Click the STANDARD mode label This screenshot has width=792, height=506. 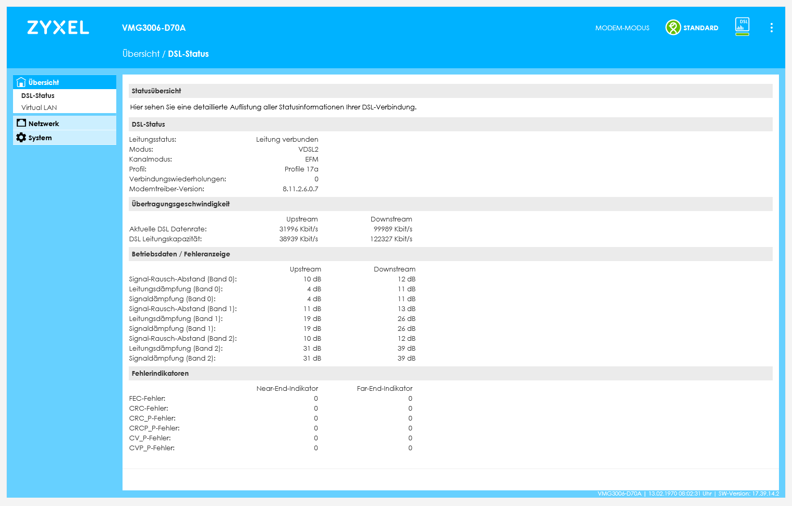[x=701, y=28]
